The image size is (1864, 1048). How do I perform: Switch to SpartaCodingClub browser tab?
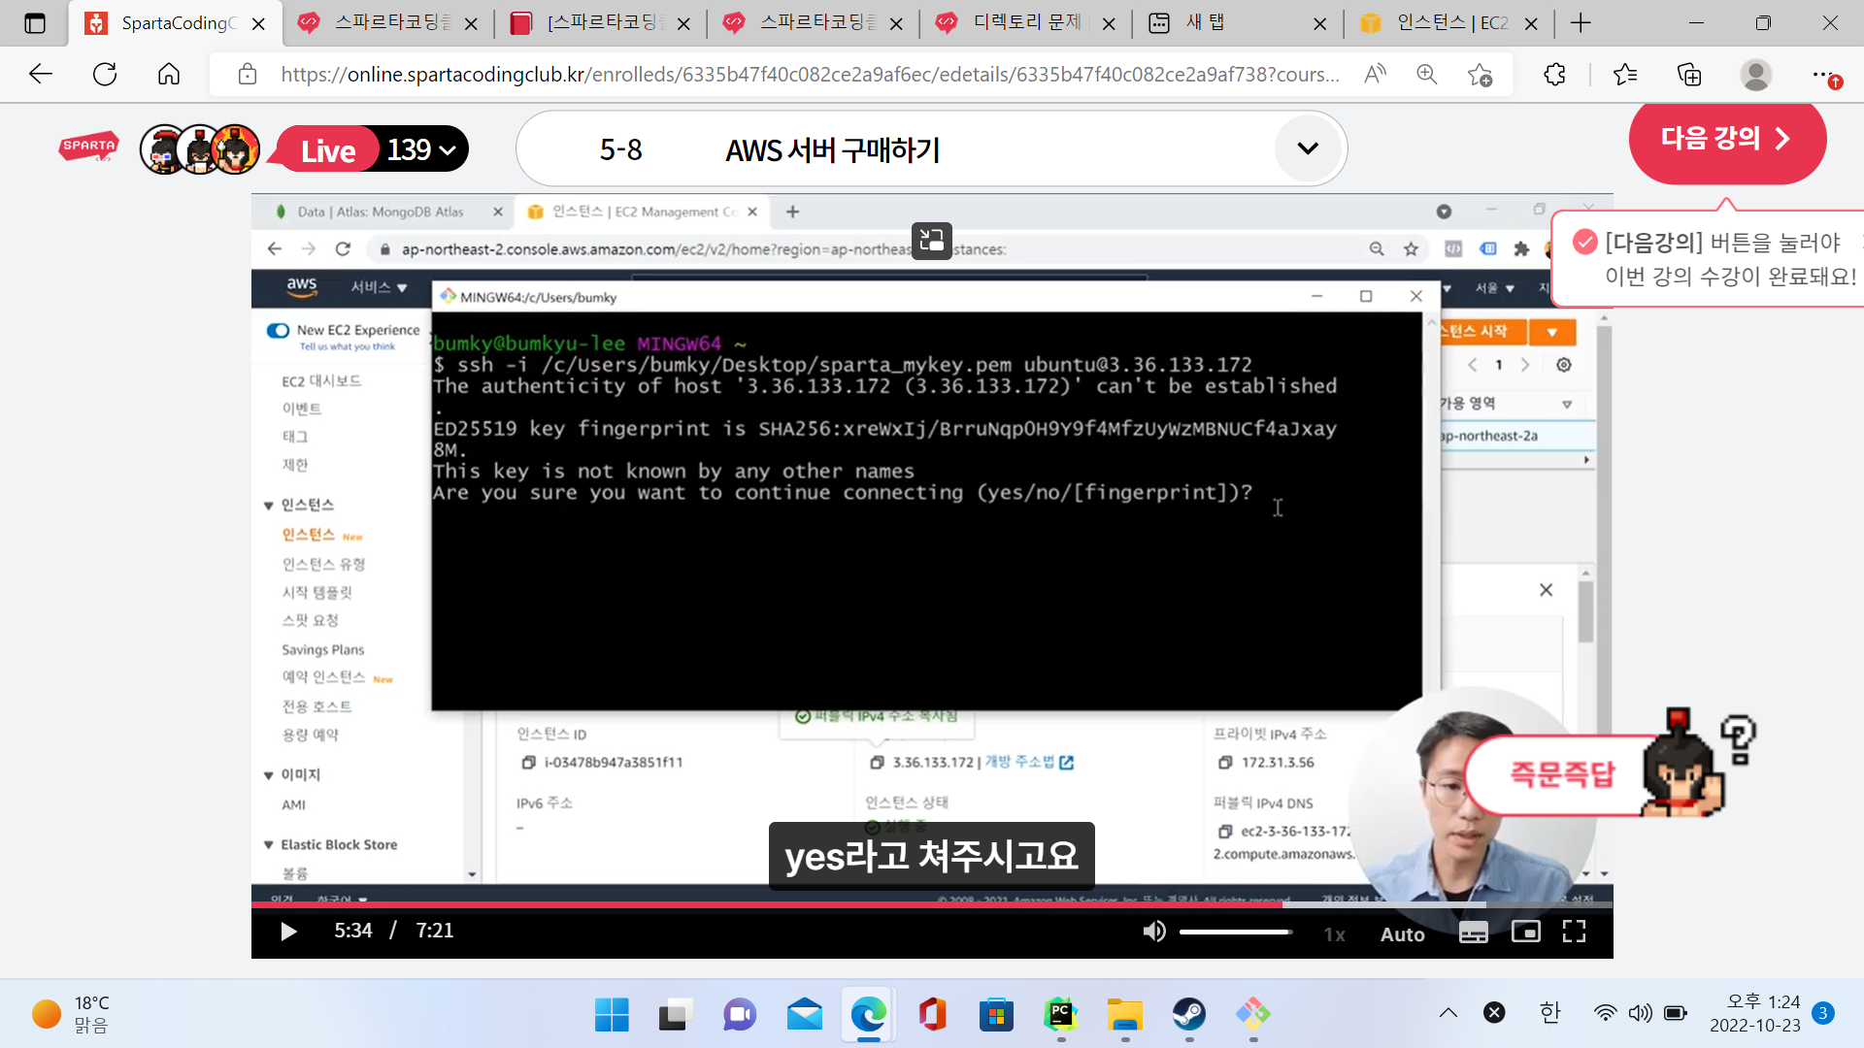[177, 23]
